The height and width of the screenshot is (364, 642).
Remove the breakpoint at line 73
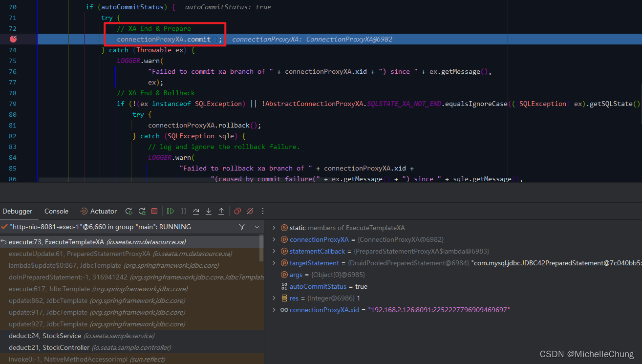(13, 39)
